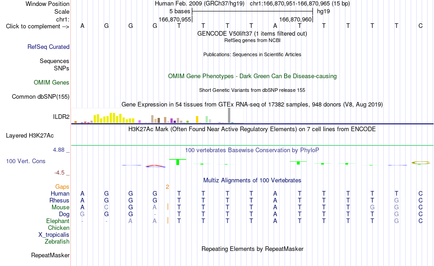The image size is (434, 266).
Task: Click the H3K27Ac Mark track title
Action: point(252,129)
